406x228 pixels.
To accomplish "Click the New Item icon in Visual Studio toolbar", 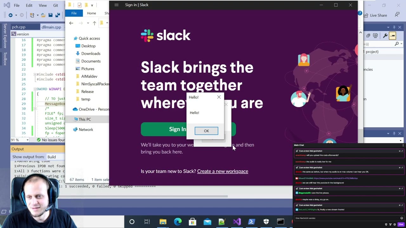I will (x=32, y=15).
